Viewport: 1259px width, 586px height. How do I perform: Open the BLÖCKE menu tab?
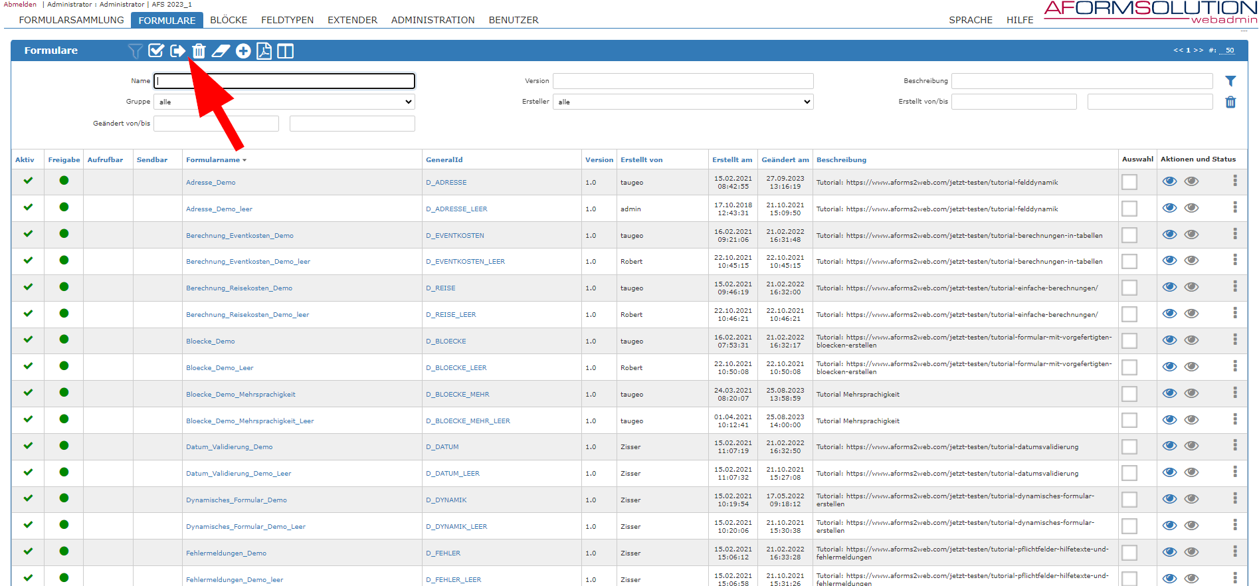point(229,20)
